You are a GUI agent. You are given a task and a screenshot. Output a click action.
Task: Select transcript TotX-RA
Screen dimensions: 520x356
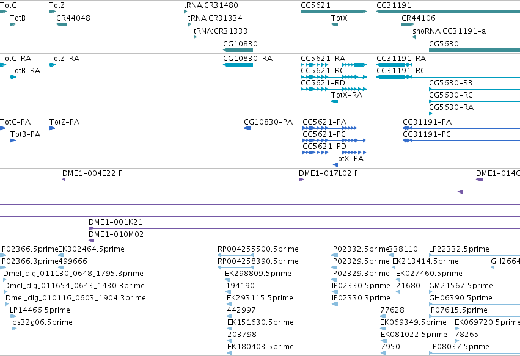(x=347, y=95)
